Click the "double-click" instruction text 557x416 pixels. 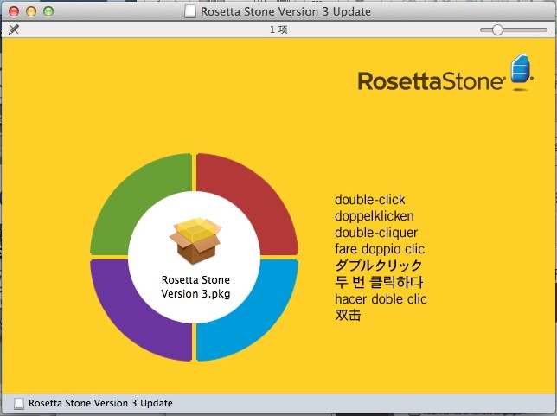point(370,200)
